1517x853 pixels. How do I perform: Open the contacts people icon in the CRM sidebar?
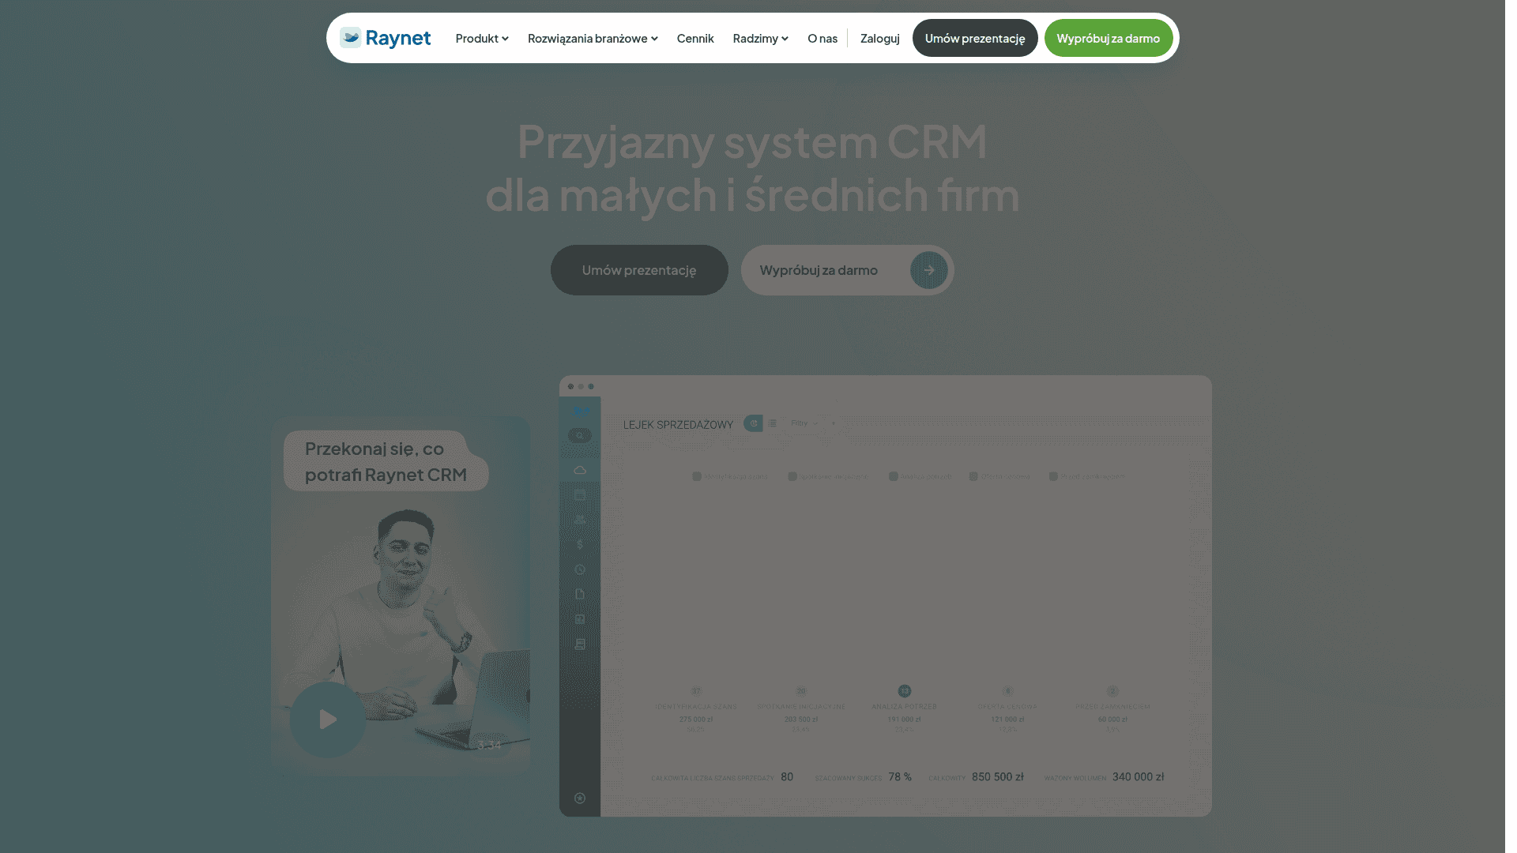click(x=580, y=520)
